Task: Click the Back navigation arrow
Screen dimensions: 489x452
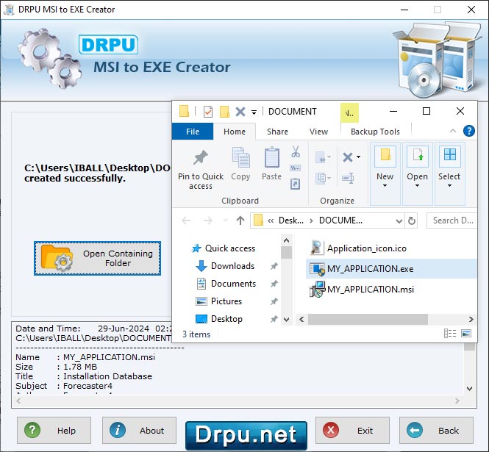Action: [186, 220]
